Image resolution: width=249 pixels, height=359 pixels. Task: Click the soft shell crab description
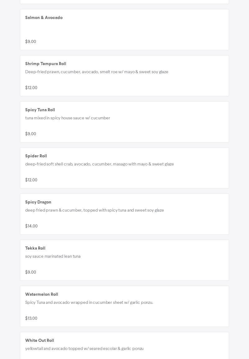tap(99, 164)
